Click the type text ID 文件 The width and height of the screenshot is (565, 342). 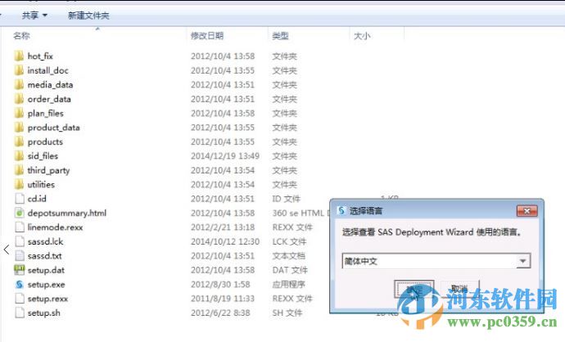(x=286, y=199)
